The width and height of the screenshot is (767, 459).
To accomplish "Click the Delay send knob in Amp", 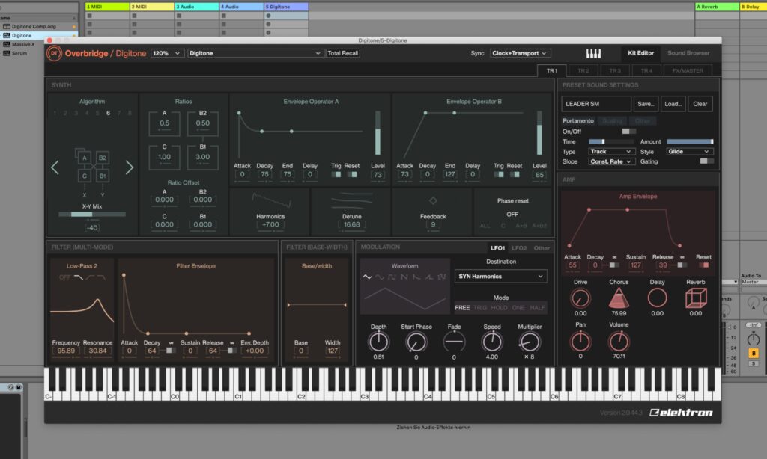I will (x=657, y=298).
